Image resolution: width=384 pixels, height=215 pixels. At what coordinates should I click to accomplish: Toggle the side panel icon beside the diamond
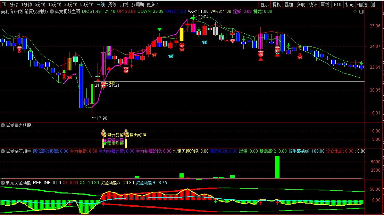[361, 11]
